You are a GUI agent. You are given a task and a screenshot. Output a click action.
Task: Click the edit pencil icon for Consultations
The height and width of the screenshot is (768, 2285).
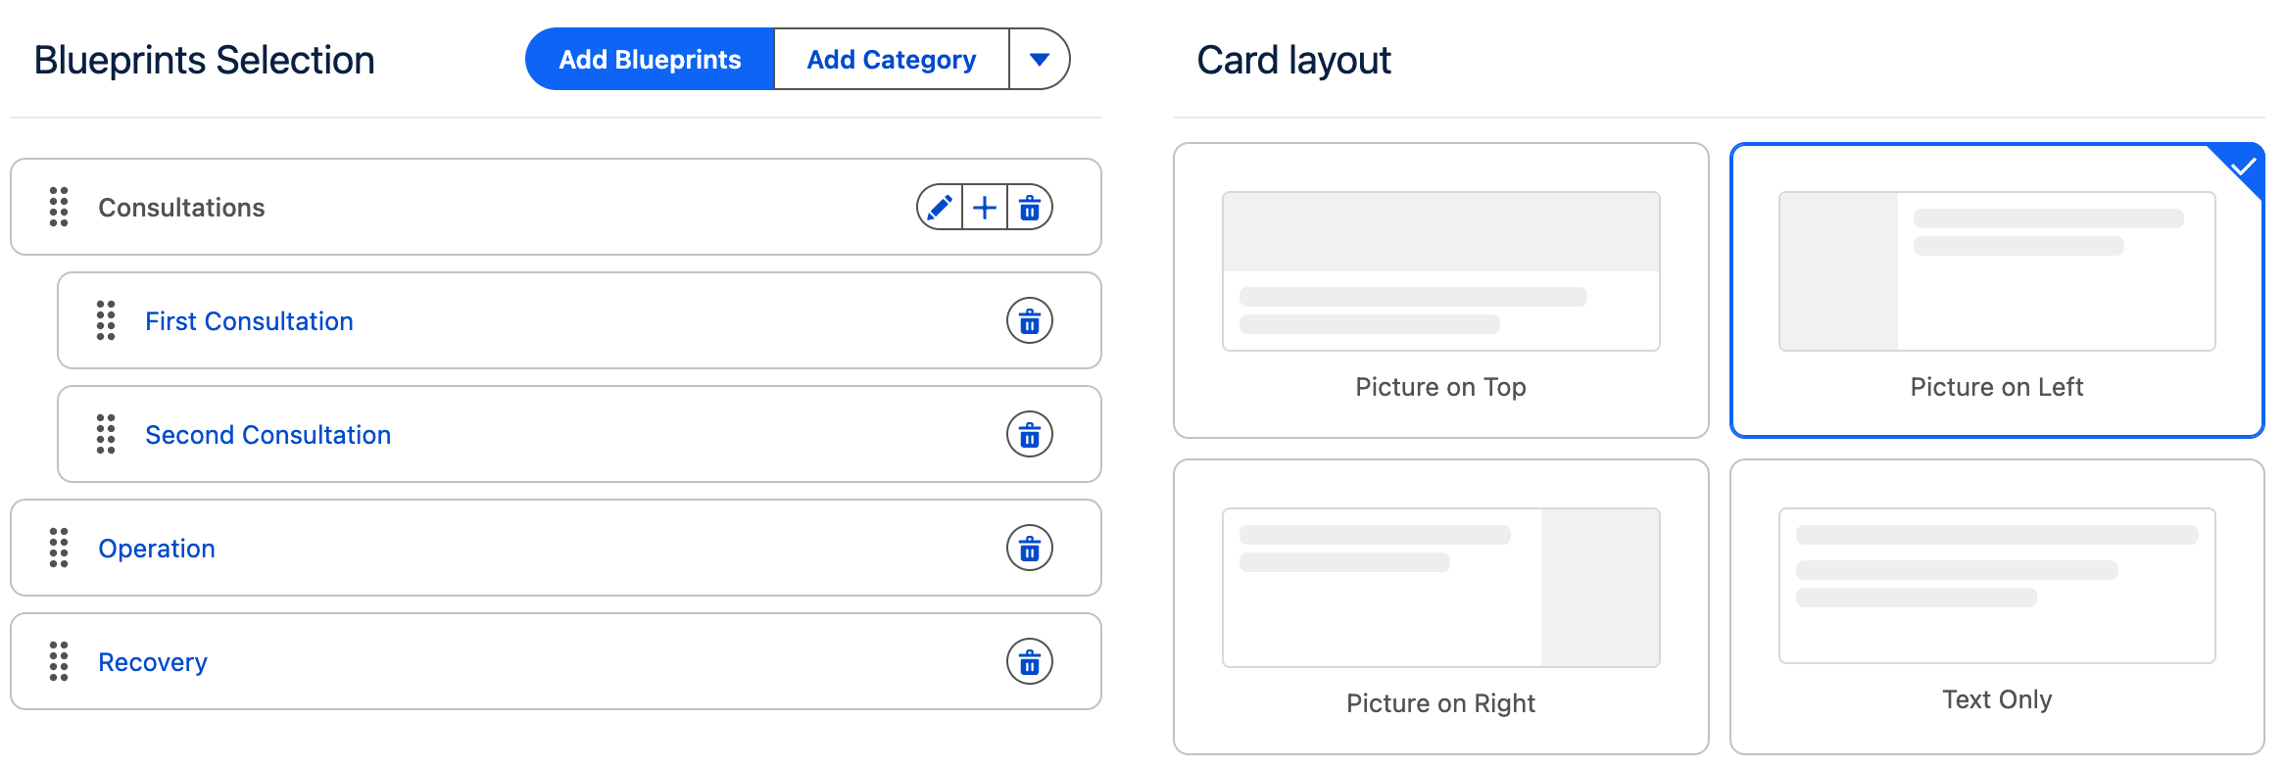940,208
